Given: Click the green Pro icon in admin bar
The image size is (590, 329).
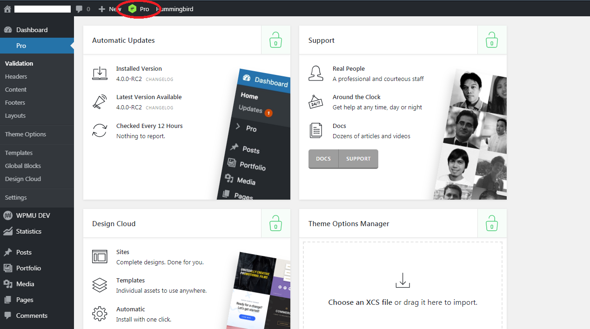Looking at the screenshot, I should pyautogui.click(x=133, y=9).
